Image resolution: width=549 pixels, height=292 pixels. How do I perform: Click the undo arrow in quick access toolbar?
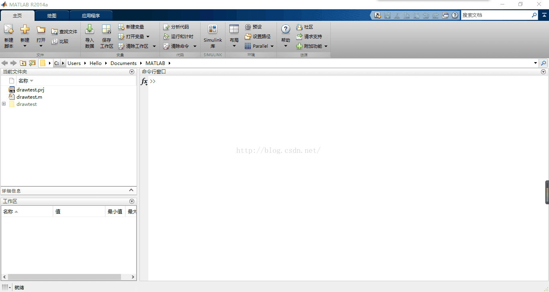[426, 15]
